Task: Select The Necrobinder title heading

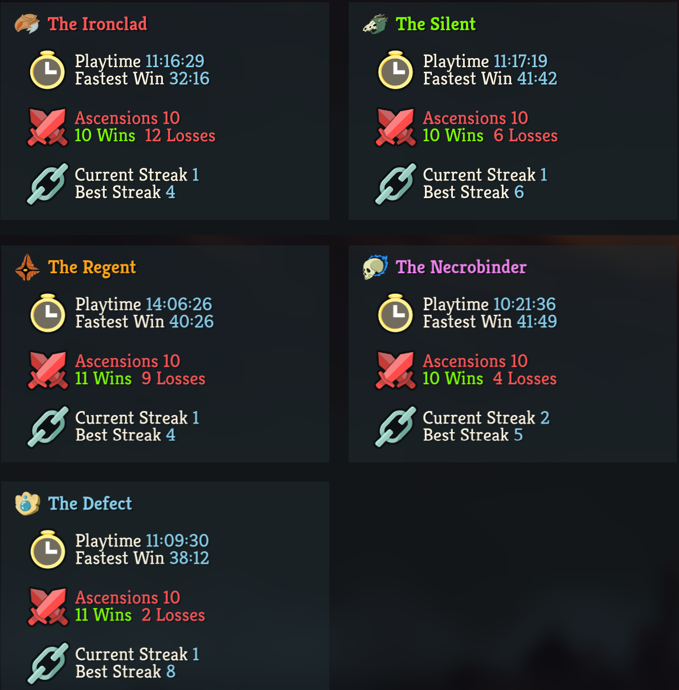Action: 461,267
